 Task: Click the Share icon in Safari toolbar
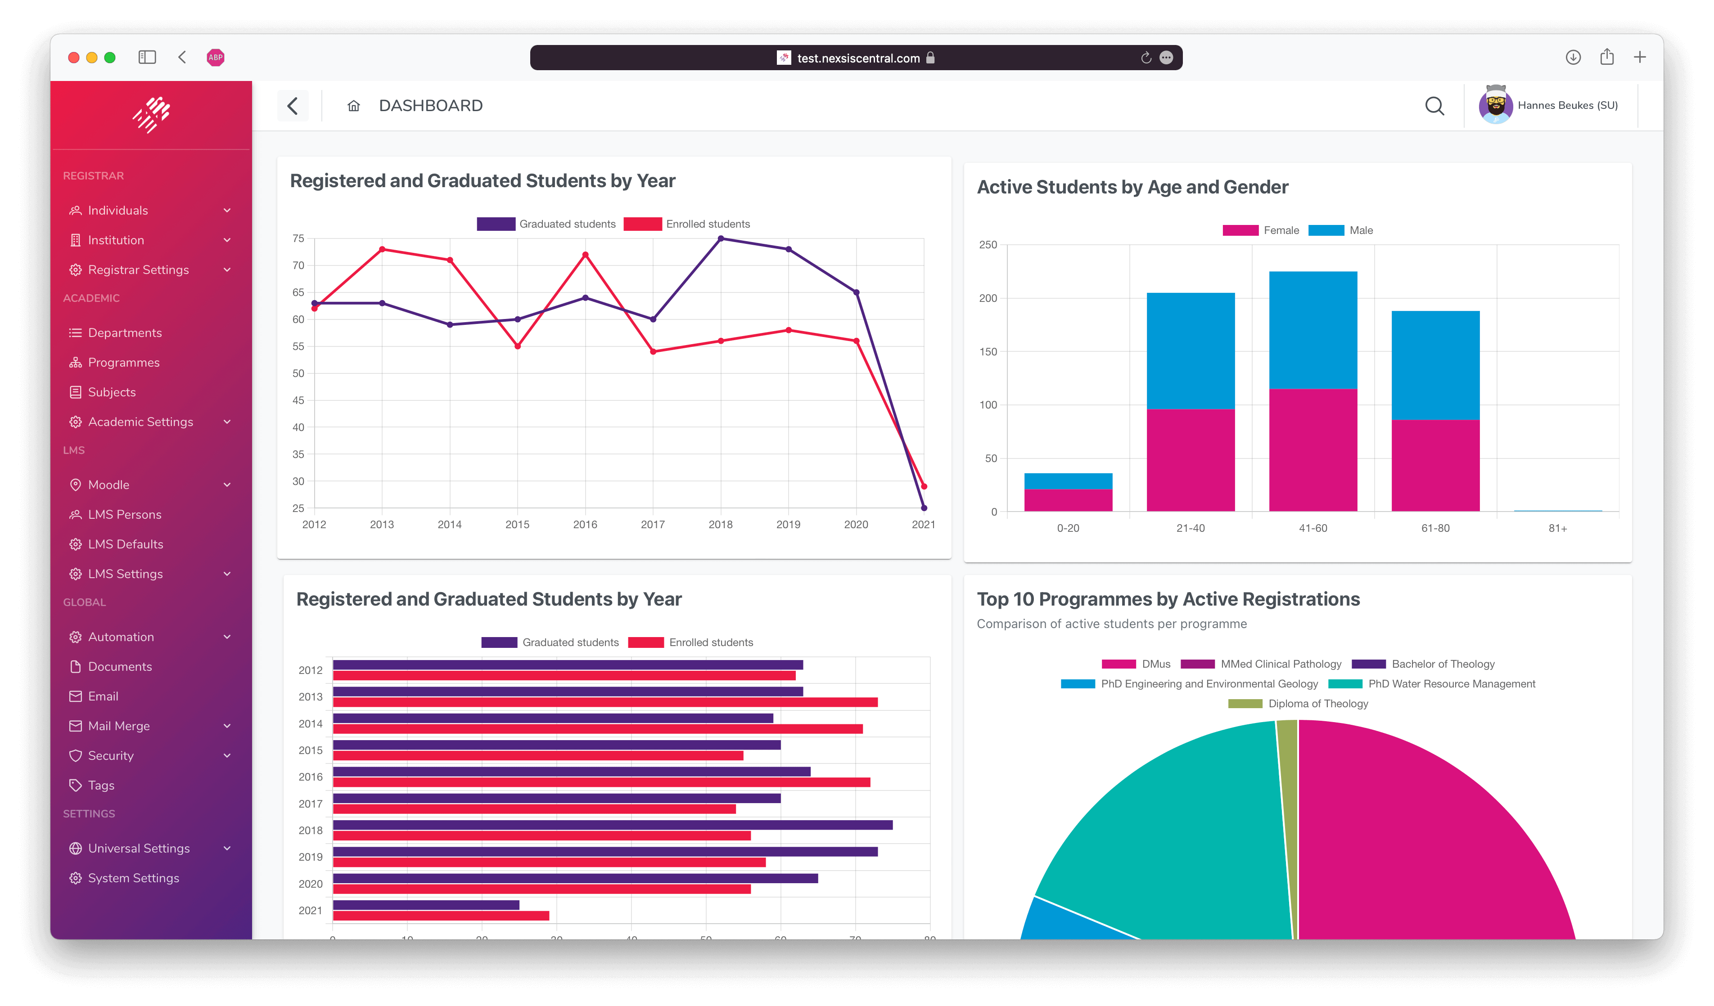[x=1606, y=58]
